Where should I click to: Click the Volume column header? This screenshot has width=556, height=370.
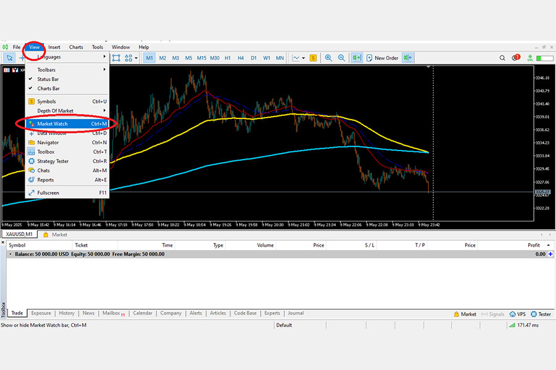pyautogui.click(x=251, y=245)
